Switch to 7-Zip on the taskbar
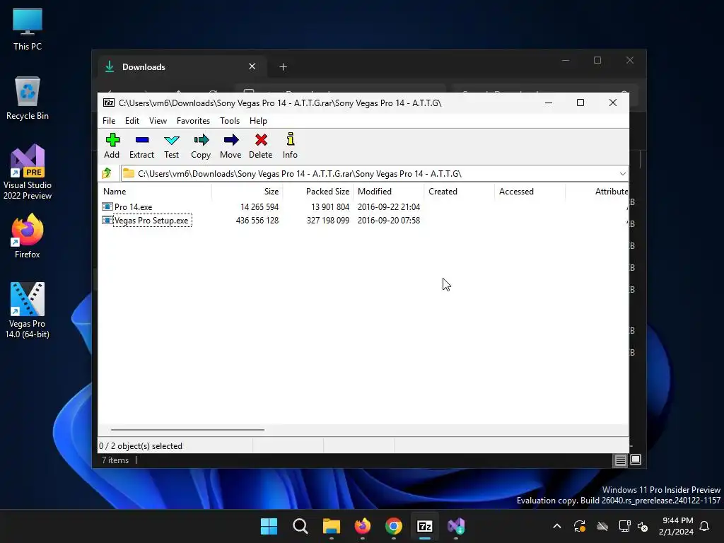724x543 pixels. coord(425,526)
